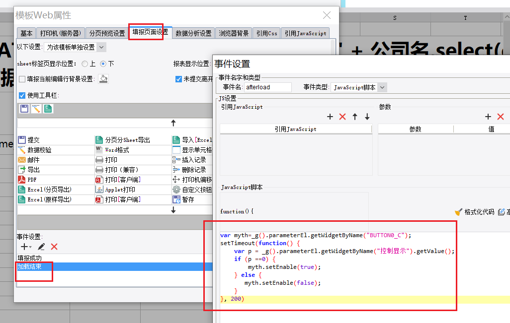
Task: Move referenced JavaScript up with arrow icon
Action: click(355, 117)
